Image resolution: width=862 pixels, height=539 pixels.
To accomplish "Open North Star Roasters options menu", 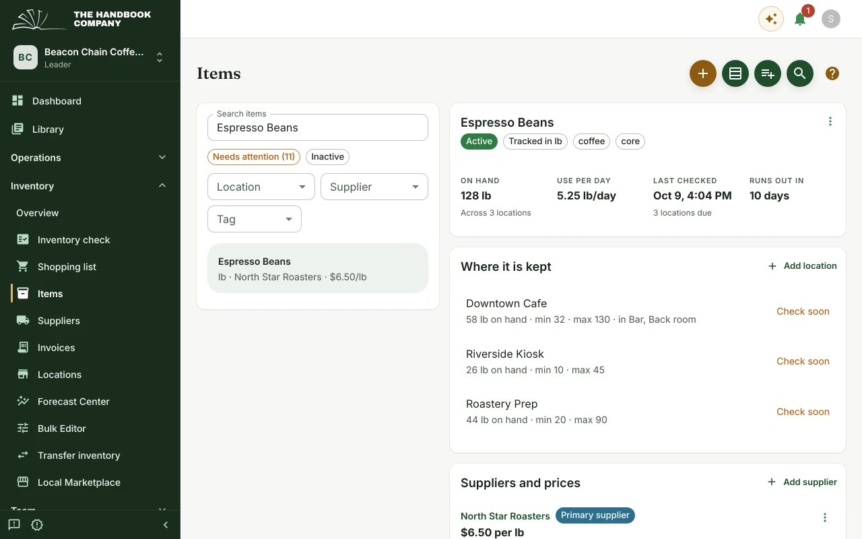I will (x=825, y=517).
